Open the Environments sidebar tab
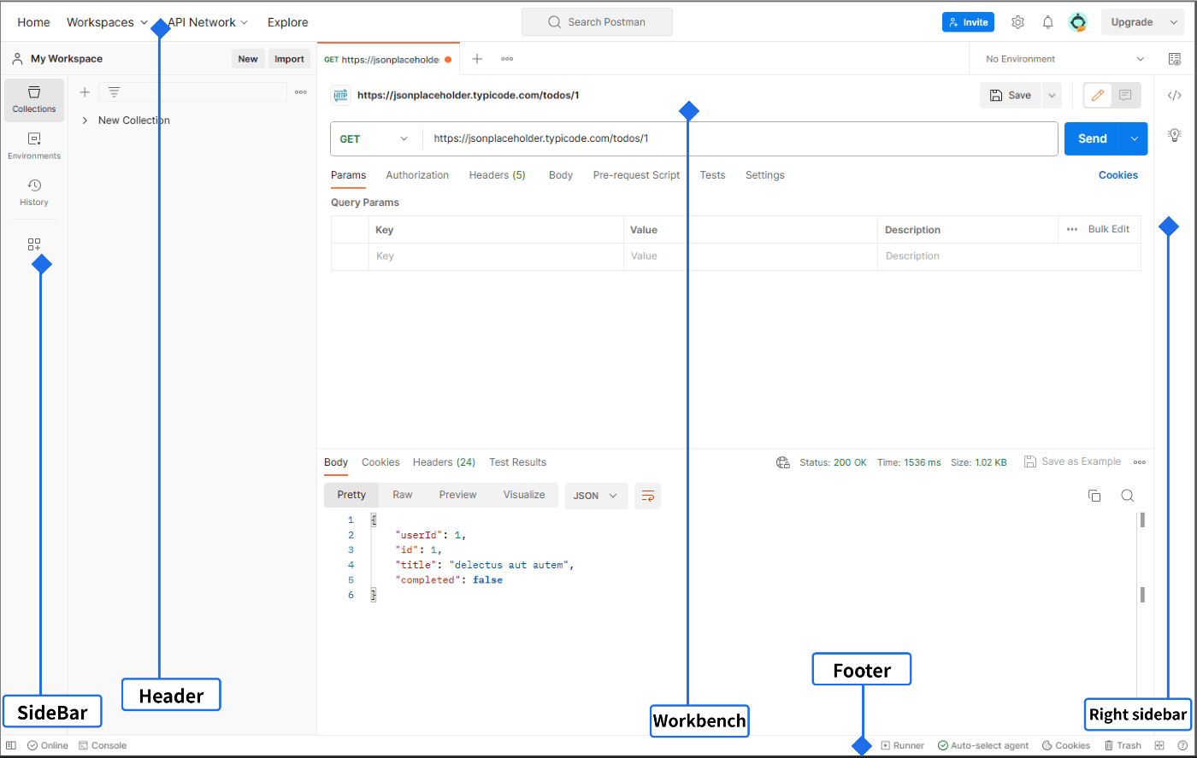 point(34,146)
